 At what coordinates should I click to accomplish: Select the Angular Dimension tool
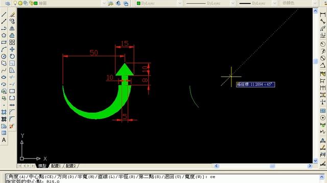(x=323, y=66)
